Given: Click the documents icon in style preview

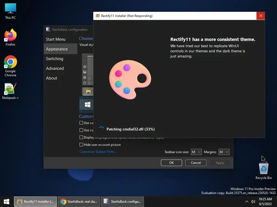Looking at the screenshot, I should click(x=85, y=72).
